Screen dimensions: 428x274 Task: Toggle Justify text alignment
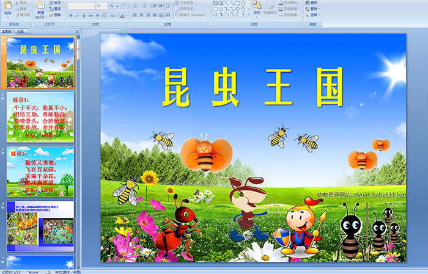pos(155,15)
